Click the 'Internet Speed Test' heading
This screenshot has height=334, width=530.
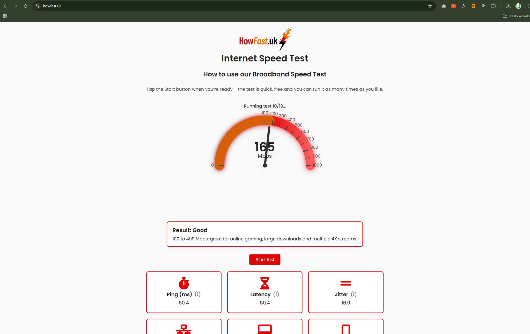point(265,58)
